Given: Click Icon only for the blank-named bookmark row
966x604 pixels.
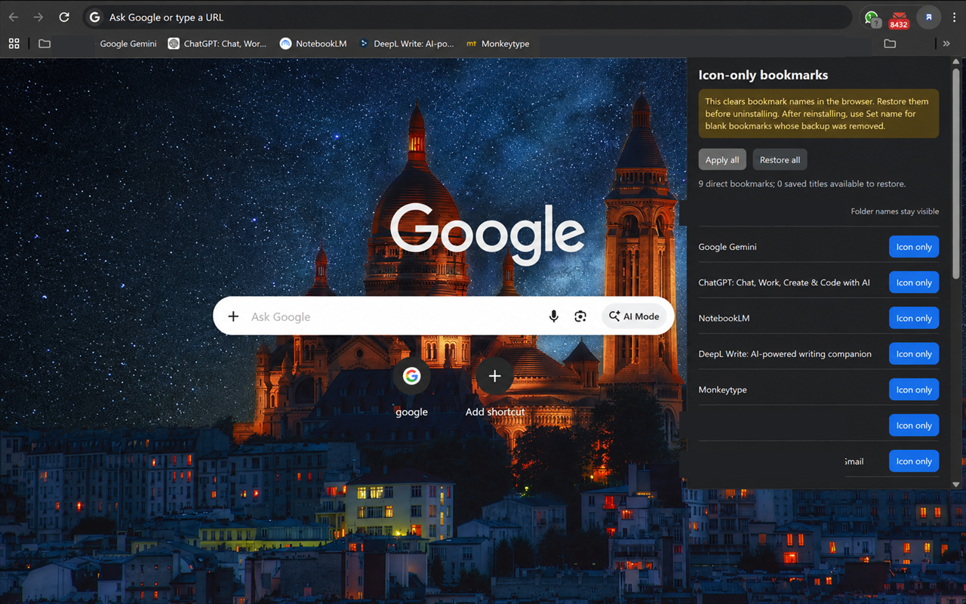Looking at the screenshot, I should pos(914,426).
